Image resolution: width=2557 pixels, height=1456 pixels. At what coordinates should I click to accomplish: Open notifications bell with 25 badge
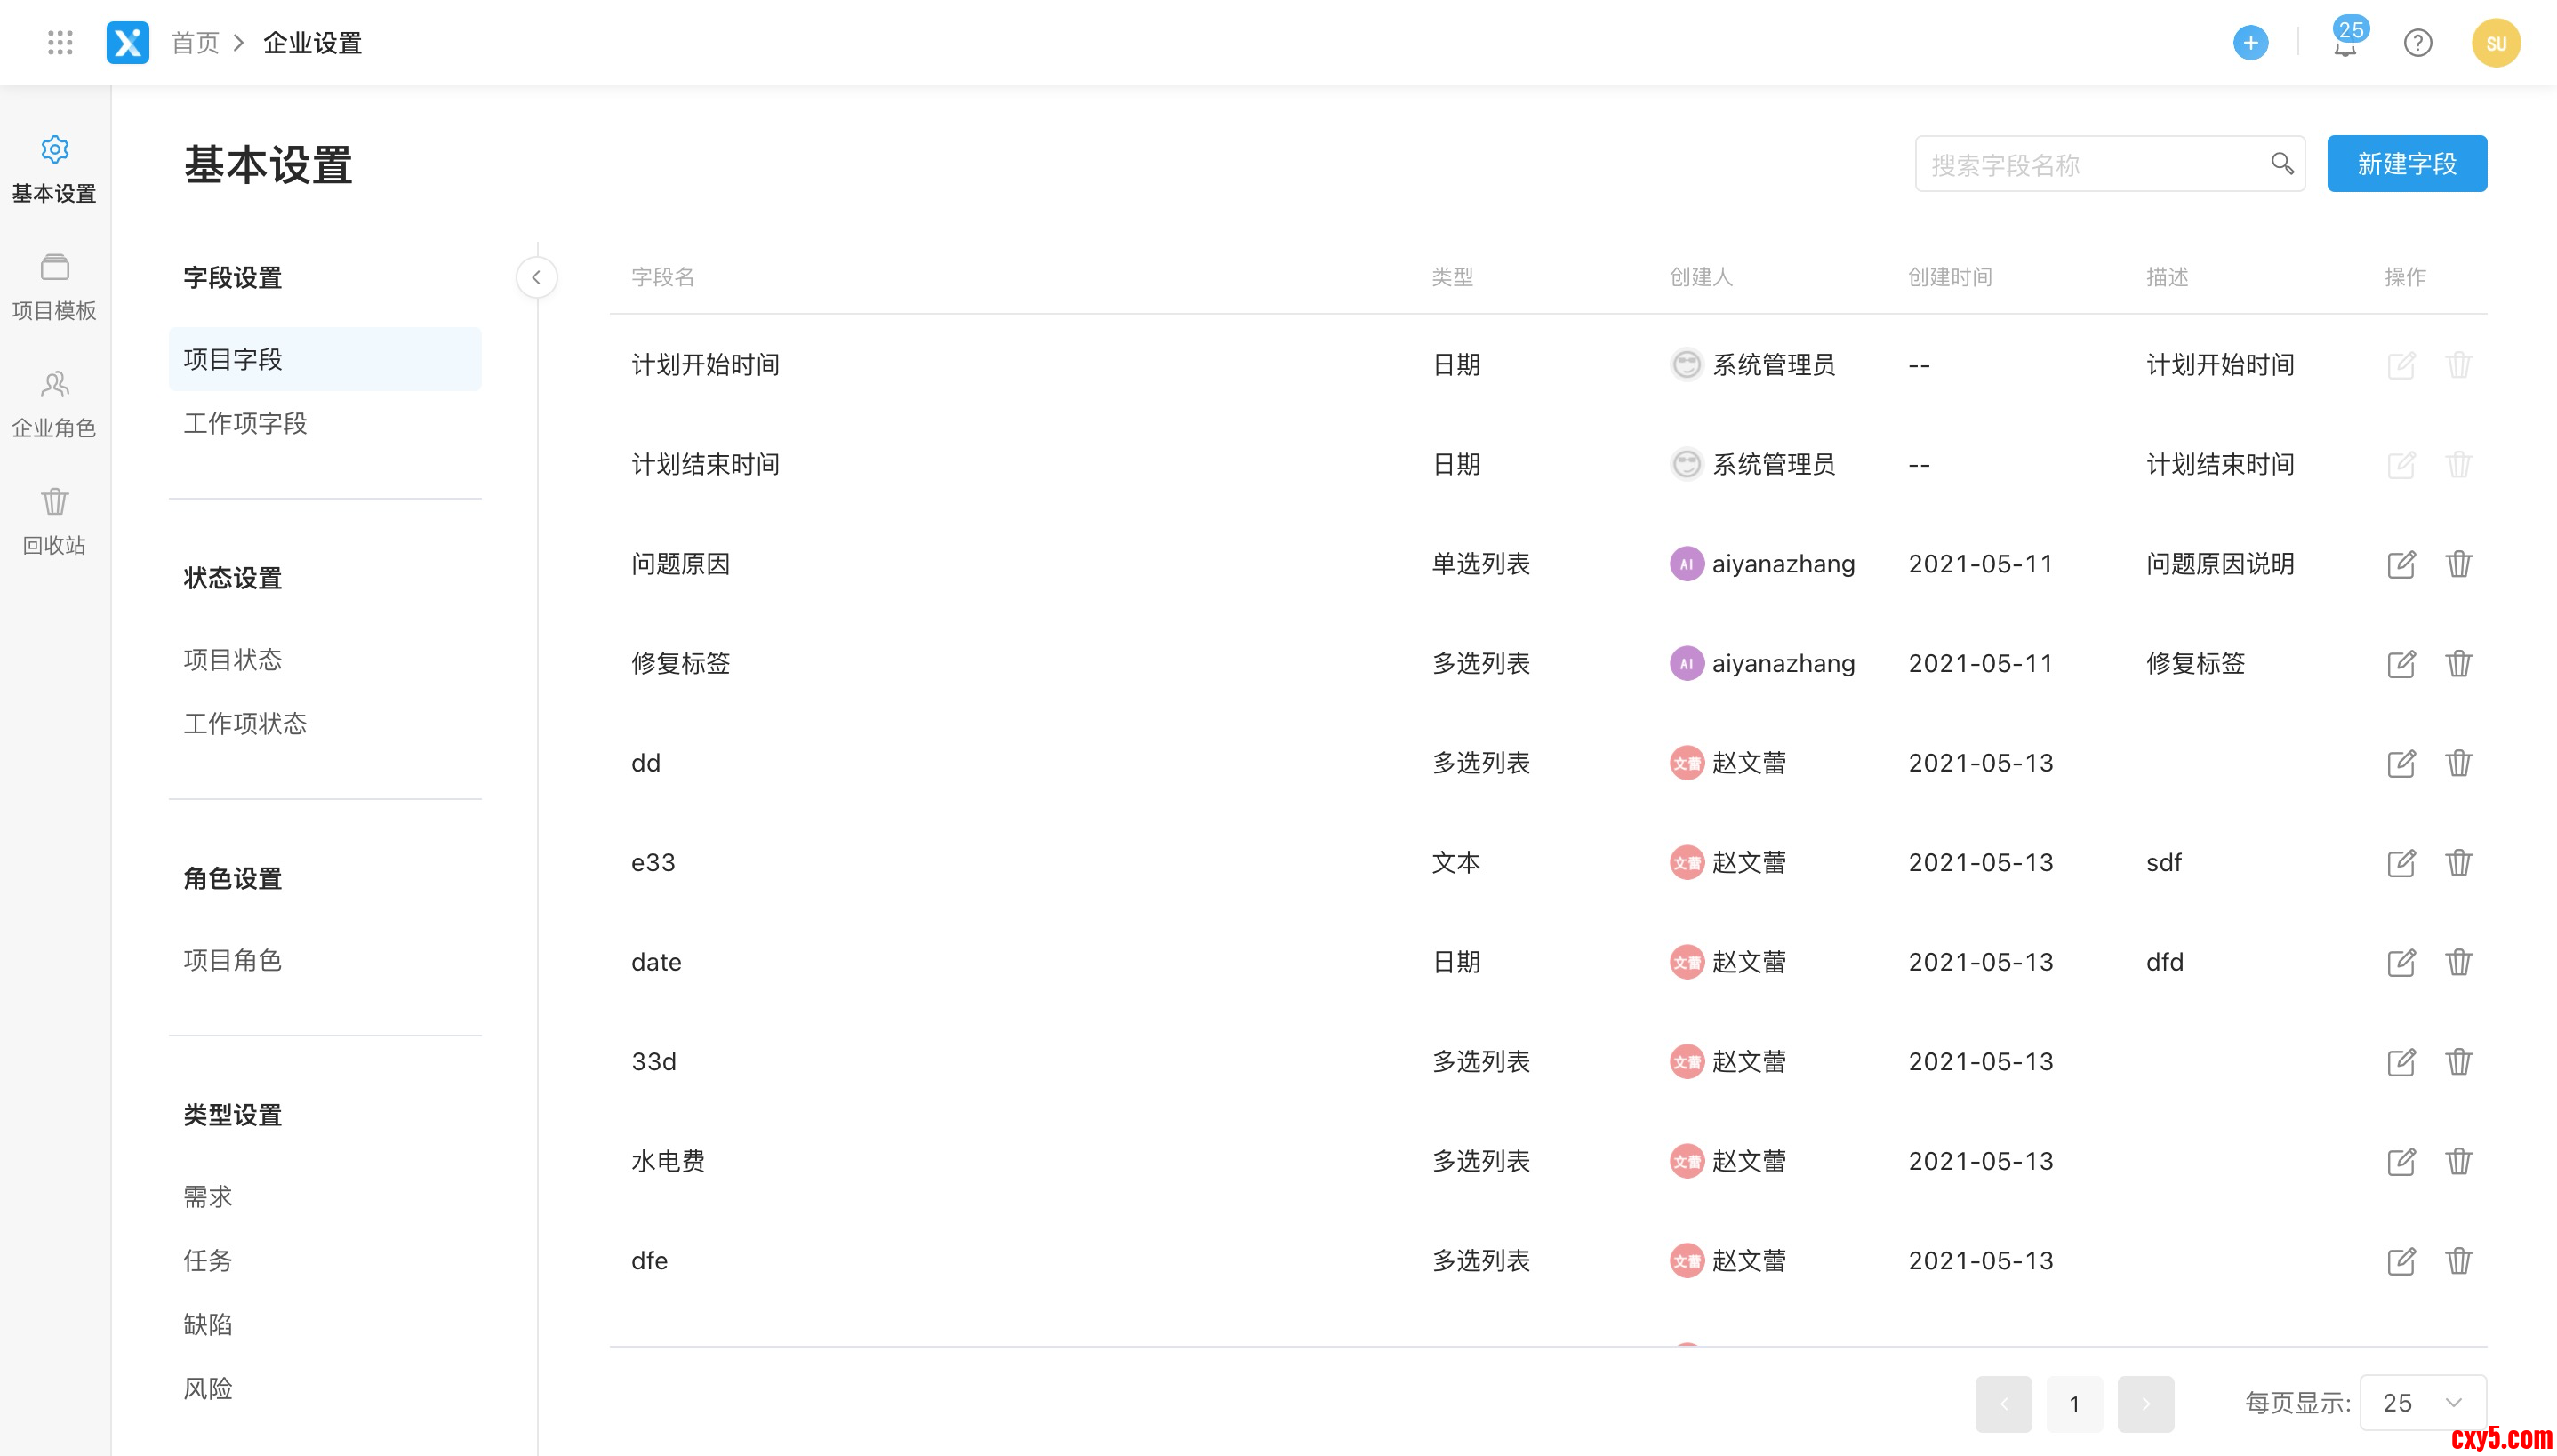coord(2345,45)
